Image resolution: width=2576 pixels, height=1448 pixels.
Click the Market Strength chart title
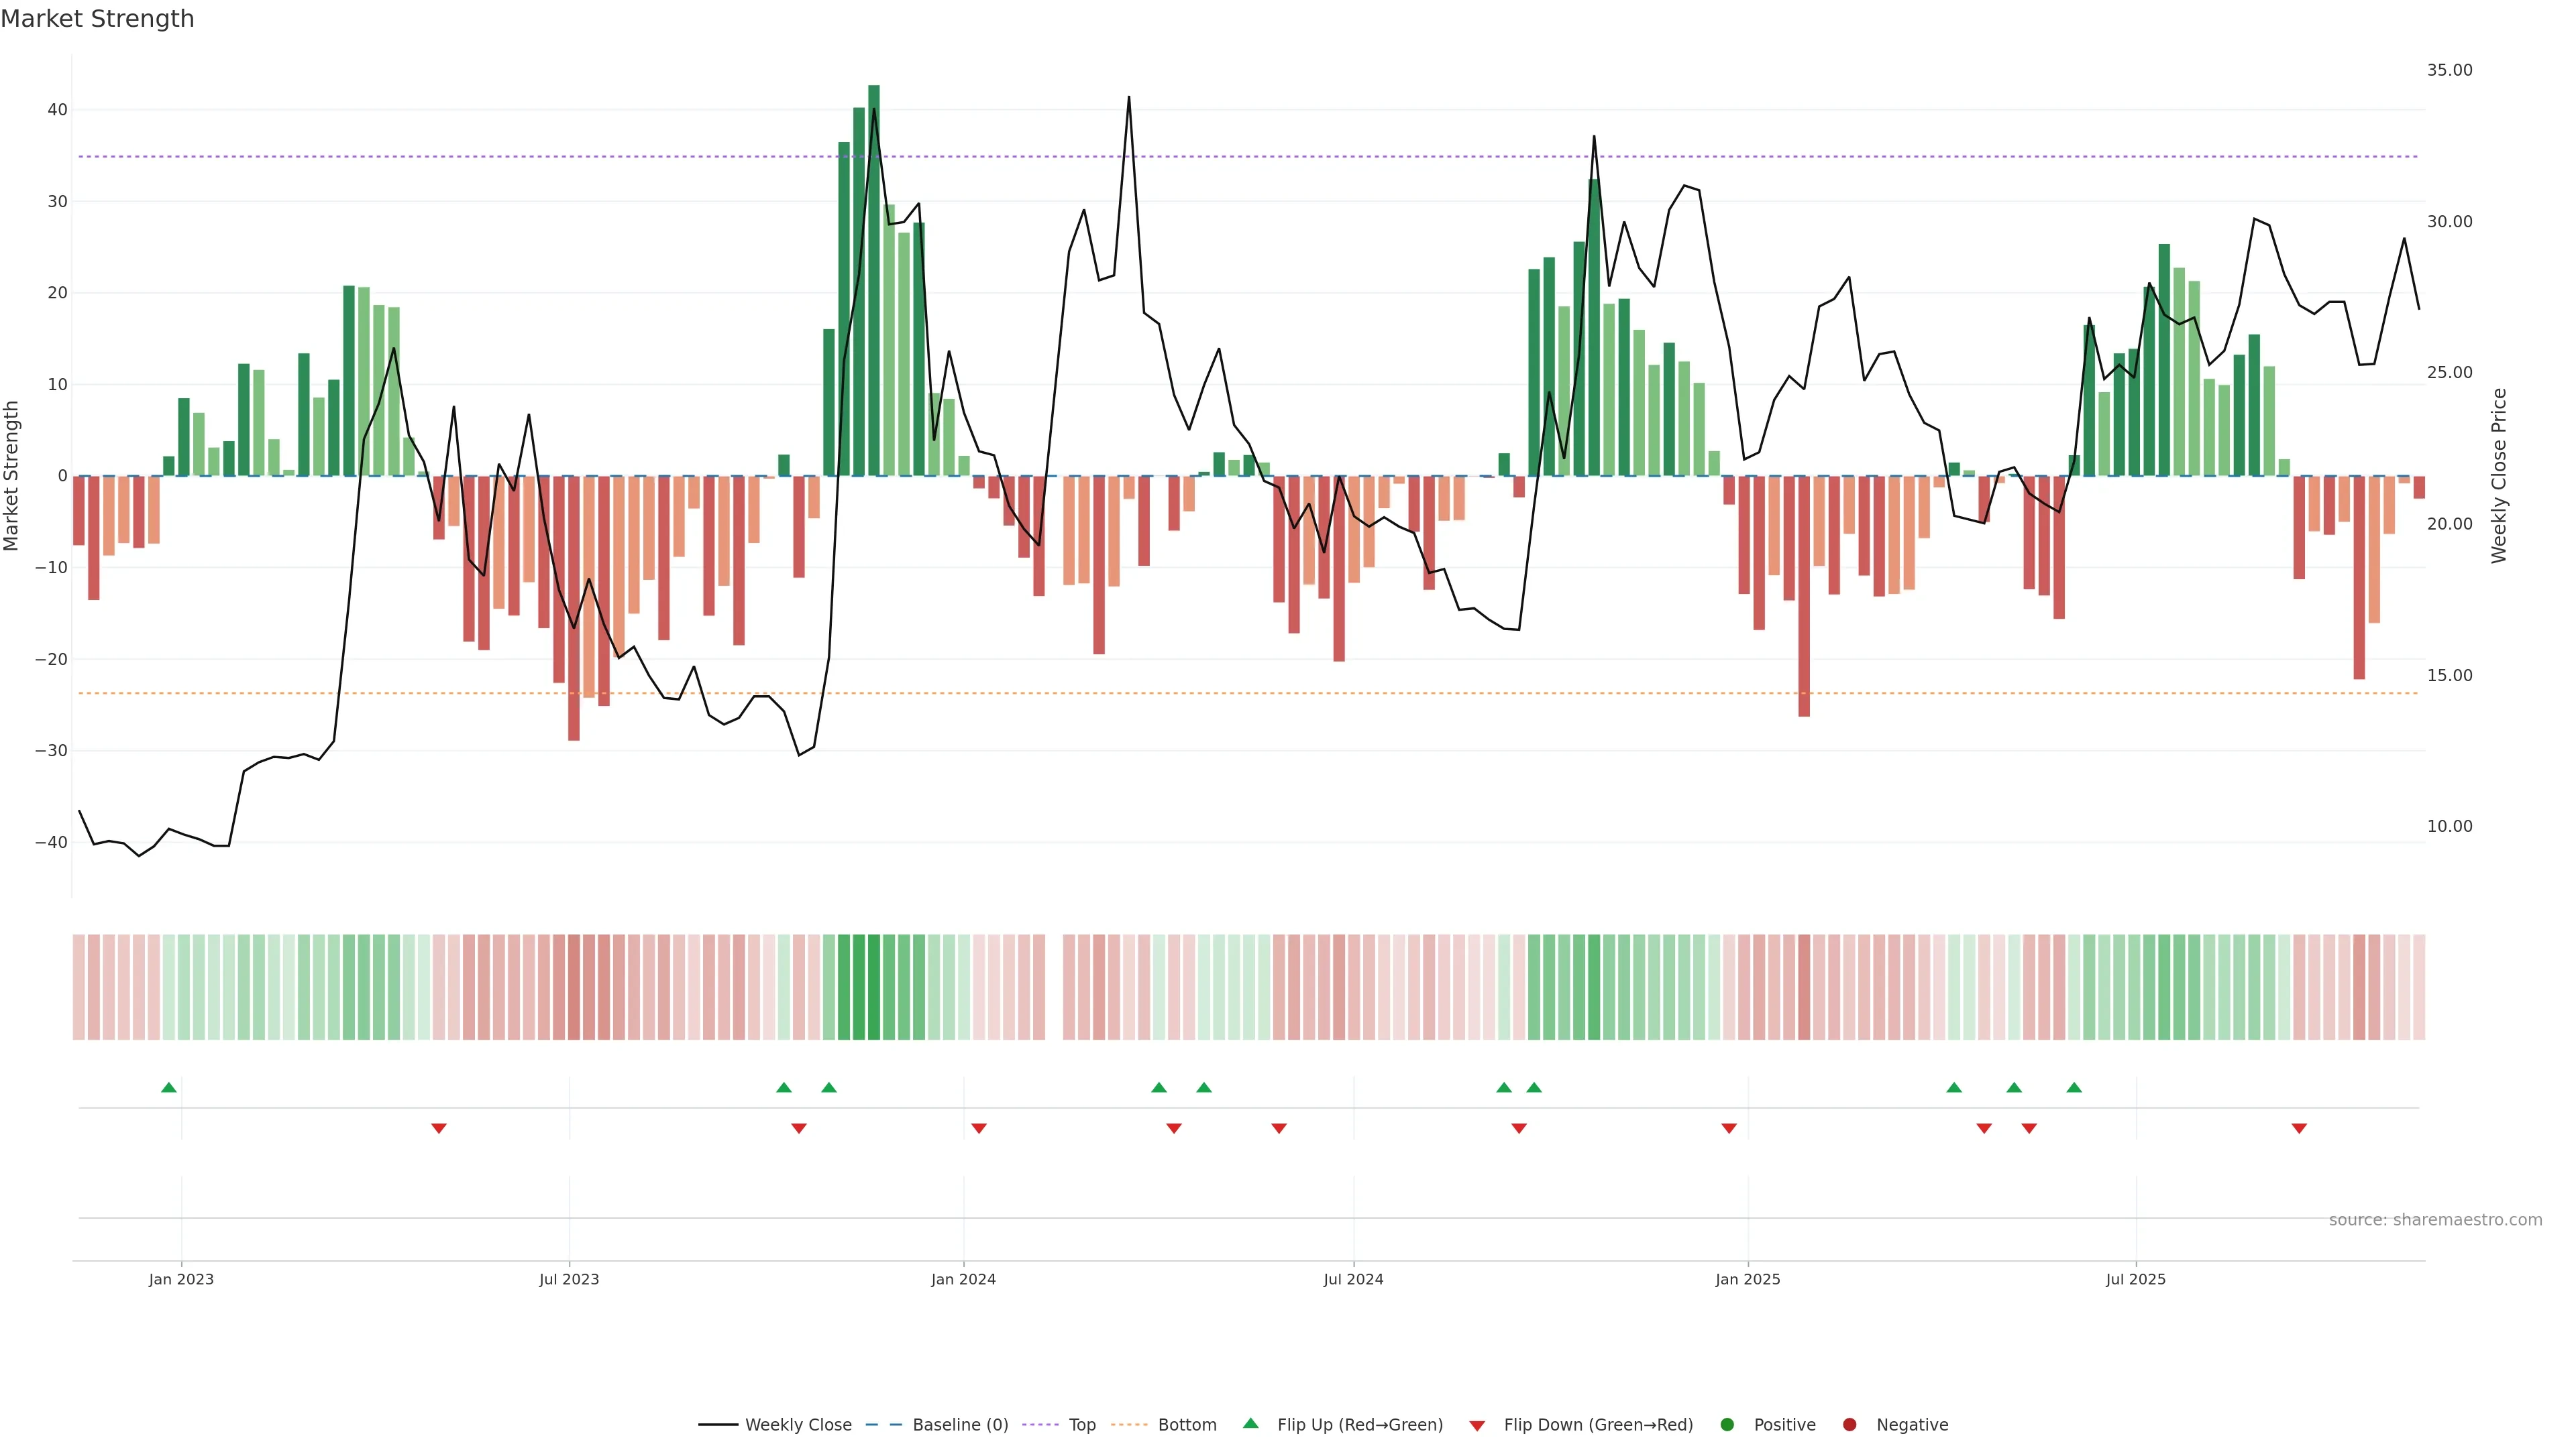click(97, 19)
